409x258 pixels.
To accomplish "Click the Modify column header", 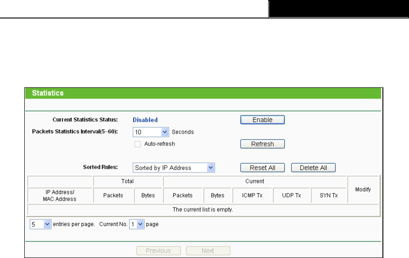I will (363, 190).
